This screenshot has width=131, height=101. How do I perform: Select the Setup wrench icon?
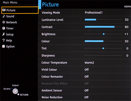point(4,34)
